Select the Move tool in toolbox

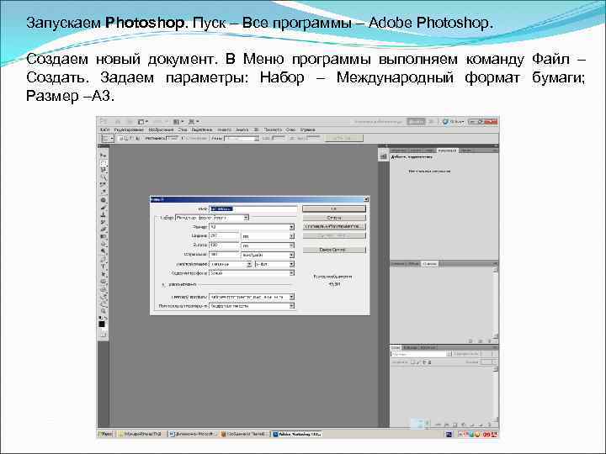[103, 155]
